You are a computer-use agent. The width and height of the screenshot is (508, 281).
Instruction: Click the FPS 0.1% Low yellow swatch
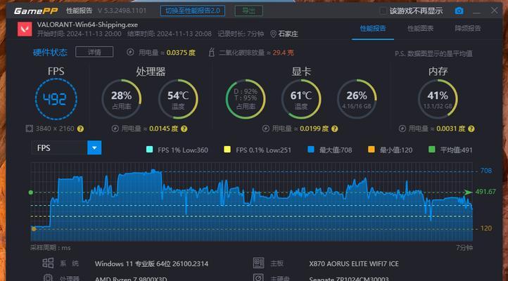tap(227, 150)
